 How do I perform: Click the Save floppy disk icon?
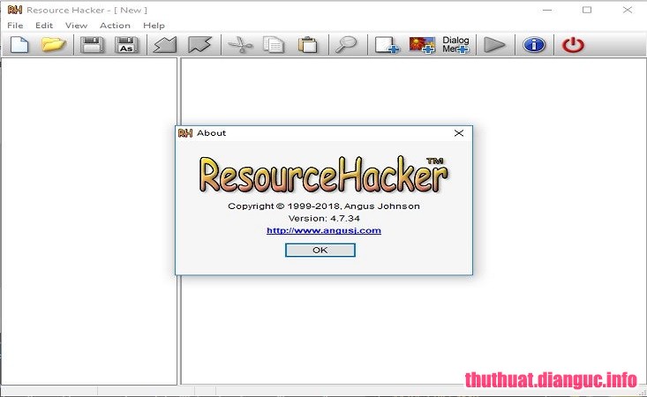[x=92, y=45]
